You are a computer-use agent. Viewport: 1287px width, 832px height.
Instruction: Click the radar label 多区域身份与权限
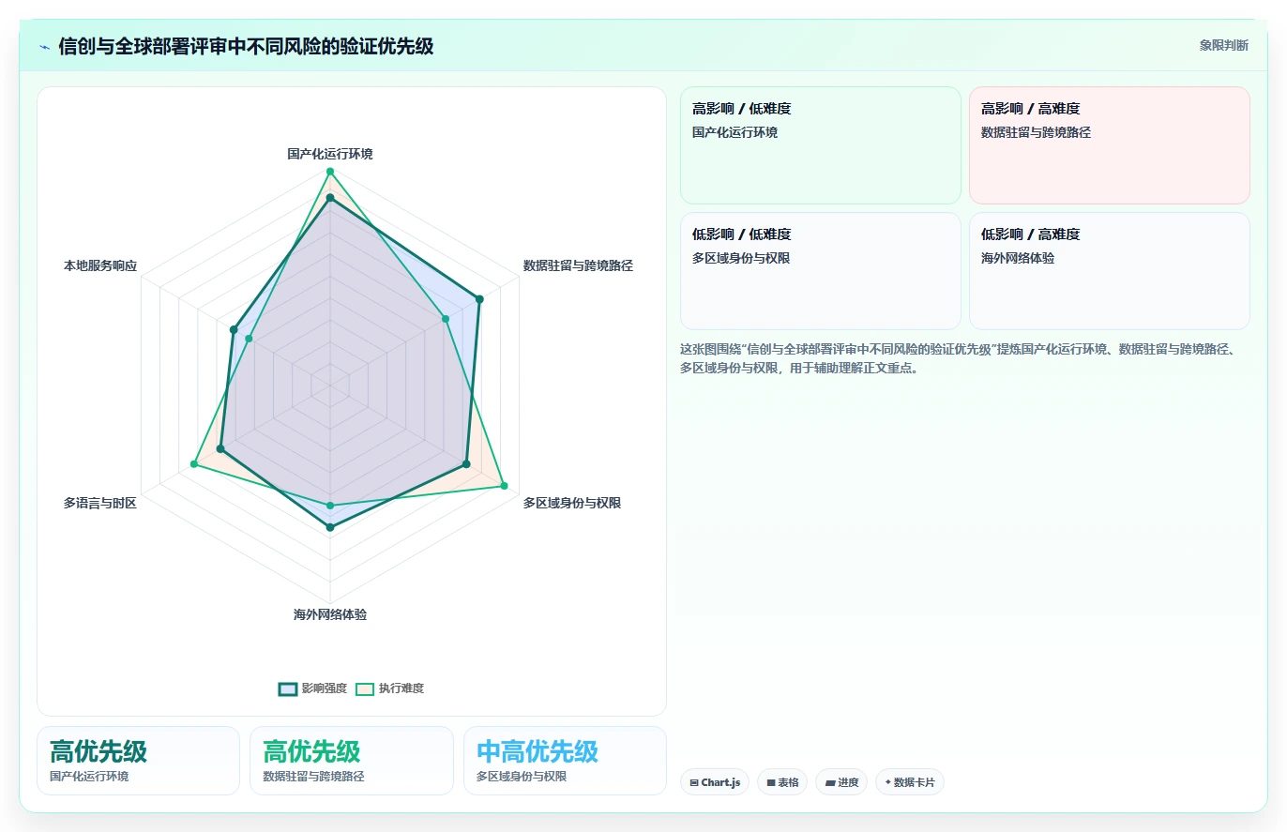pyautogui.click(x=572, y=503)
